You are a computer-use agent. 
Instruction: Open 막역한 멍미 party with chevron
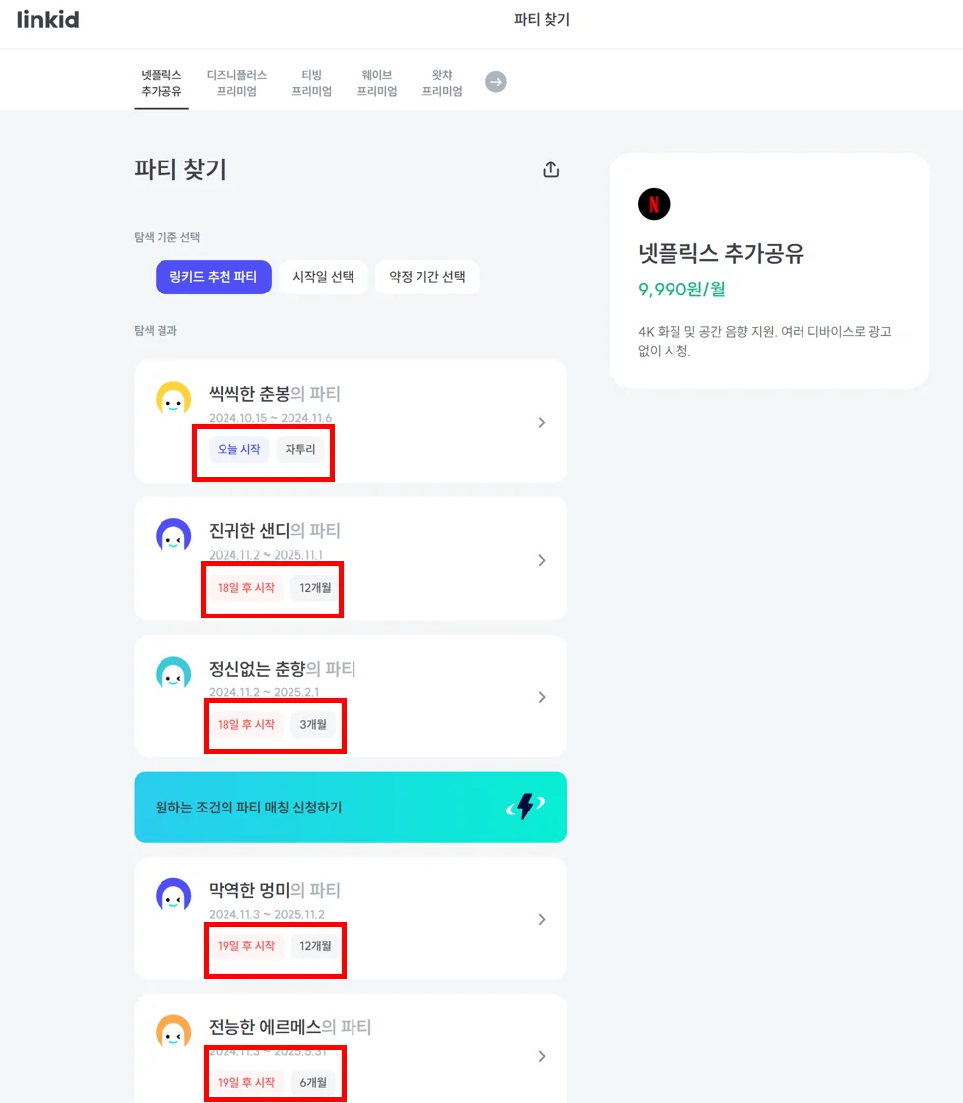pos(541,919)
